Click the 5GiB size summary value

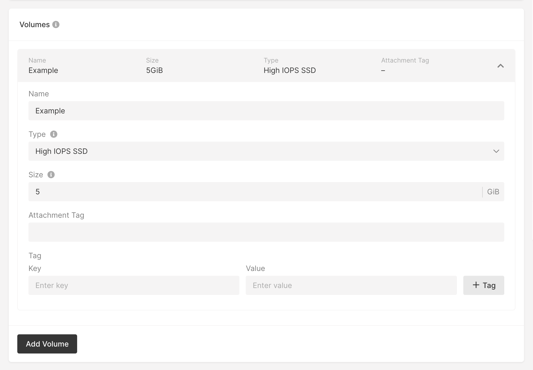155,70
